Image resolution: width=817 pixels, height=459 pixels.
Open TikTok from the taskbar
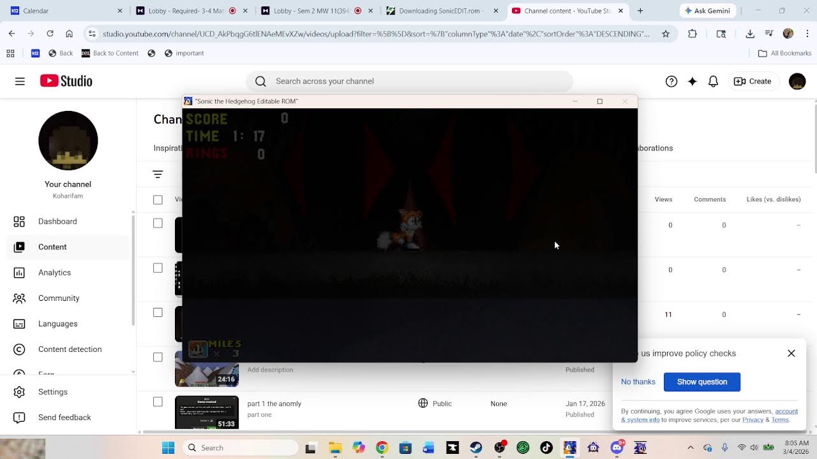[546, 448]
